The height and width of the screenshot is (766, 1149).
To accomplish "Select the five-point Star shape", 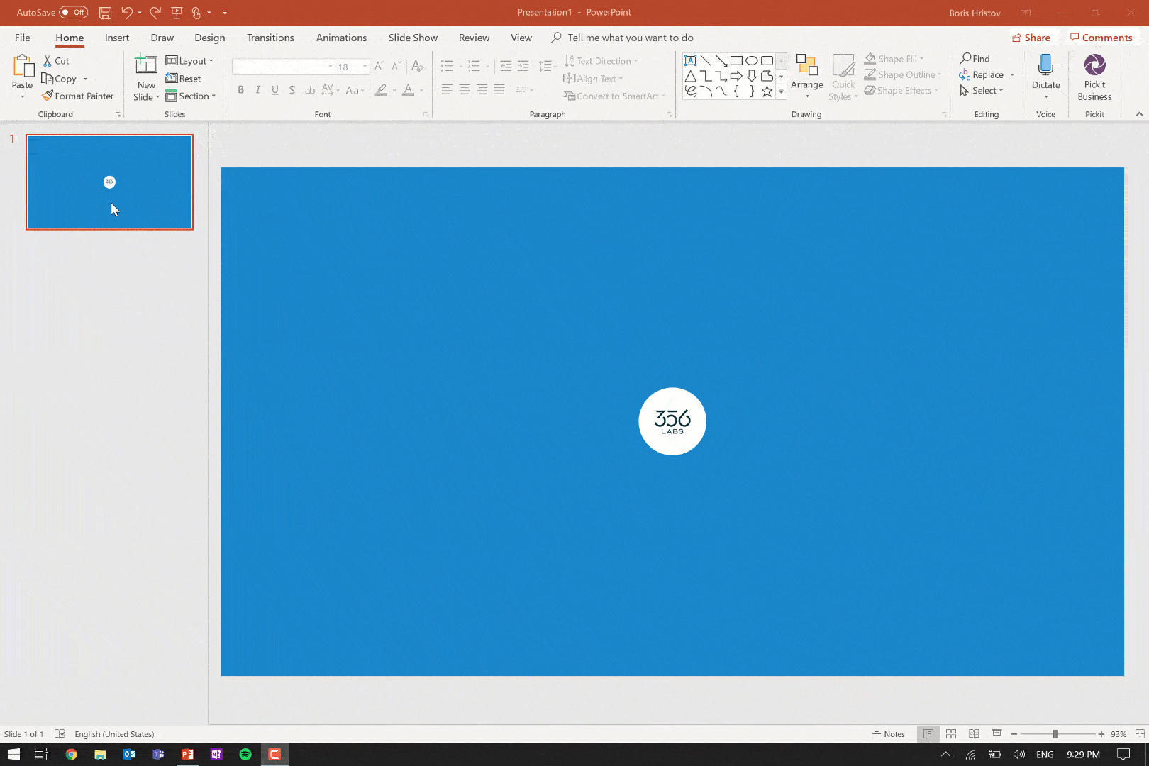I will point(767,91).
